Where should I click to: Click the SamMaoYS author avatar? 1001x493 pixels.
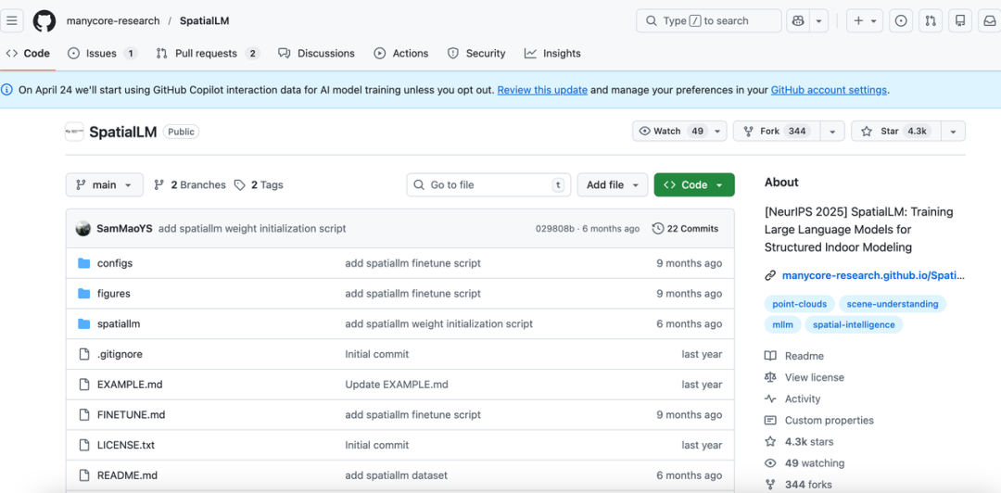[83, 229]
